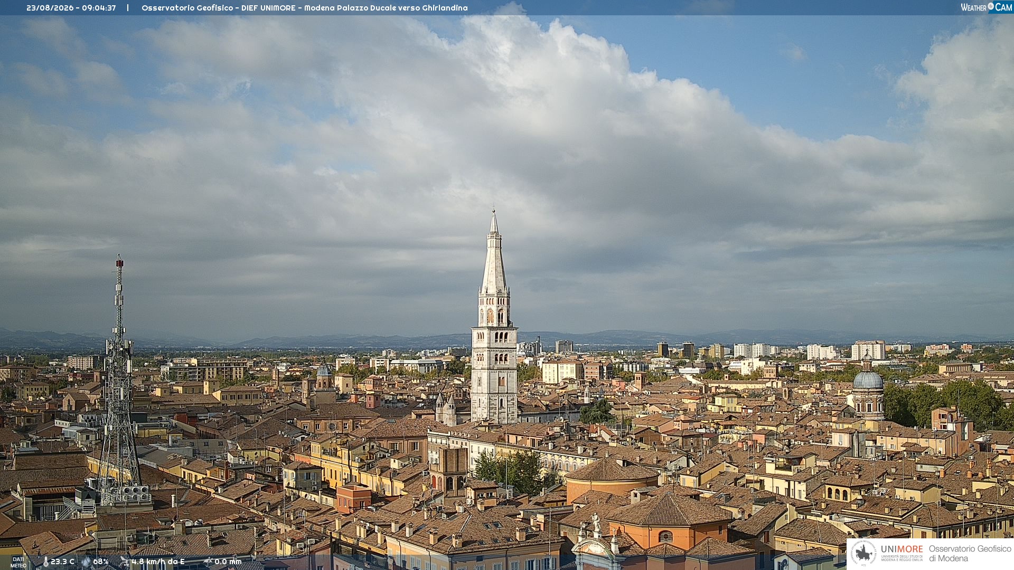Click the UNIMORE university wordmark
Image resolution: width=1014 pixels, height=570 pixels.
(x=902, y=549)
